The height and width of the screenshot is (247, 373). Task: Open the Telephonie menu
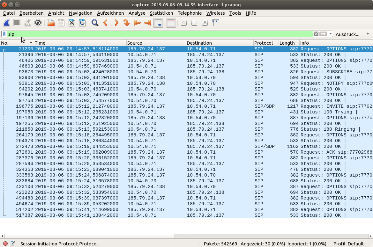[190, 13]
